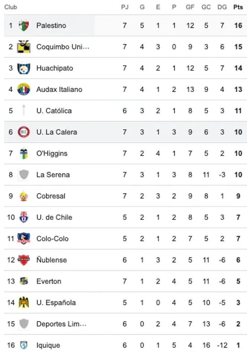
Task: Click the PJ column header
Action: click(x=125, y=7)
